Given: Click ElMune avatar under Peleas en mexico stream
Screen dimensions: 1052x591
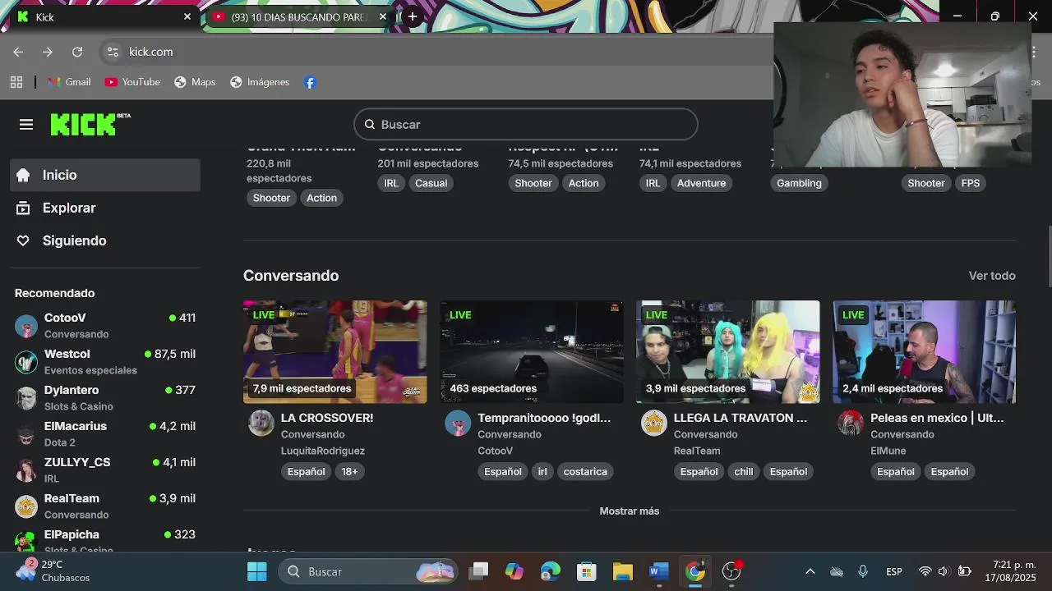Looking at the screenshot, I should point(851,423).
